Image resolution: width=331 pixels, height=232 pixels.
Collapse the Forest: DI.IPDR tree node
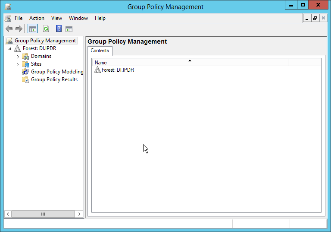9,49
